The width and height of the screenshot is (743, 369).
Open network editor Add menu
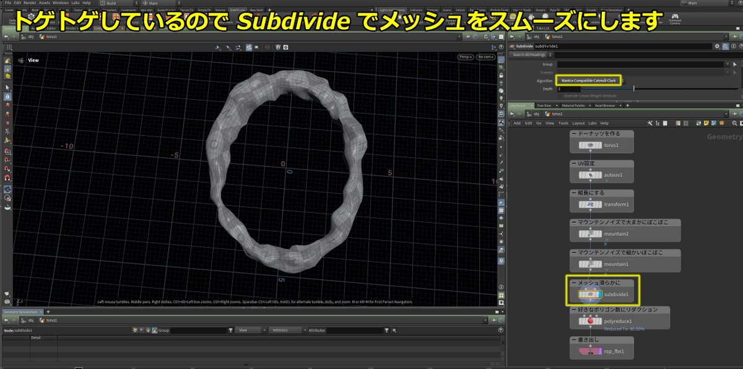point(516,123)
